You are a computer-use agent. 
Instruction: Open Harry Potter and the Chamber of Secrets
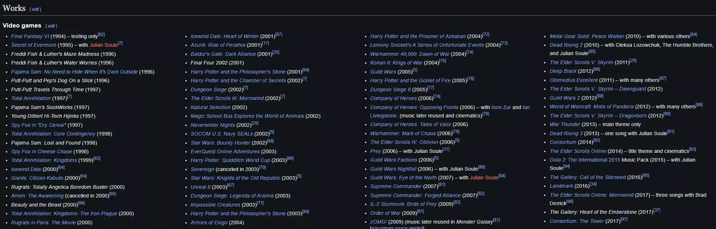point(238,81)
